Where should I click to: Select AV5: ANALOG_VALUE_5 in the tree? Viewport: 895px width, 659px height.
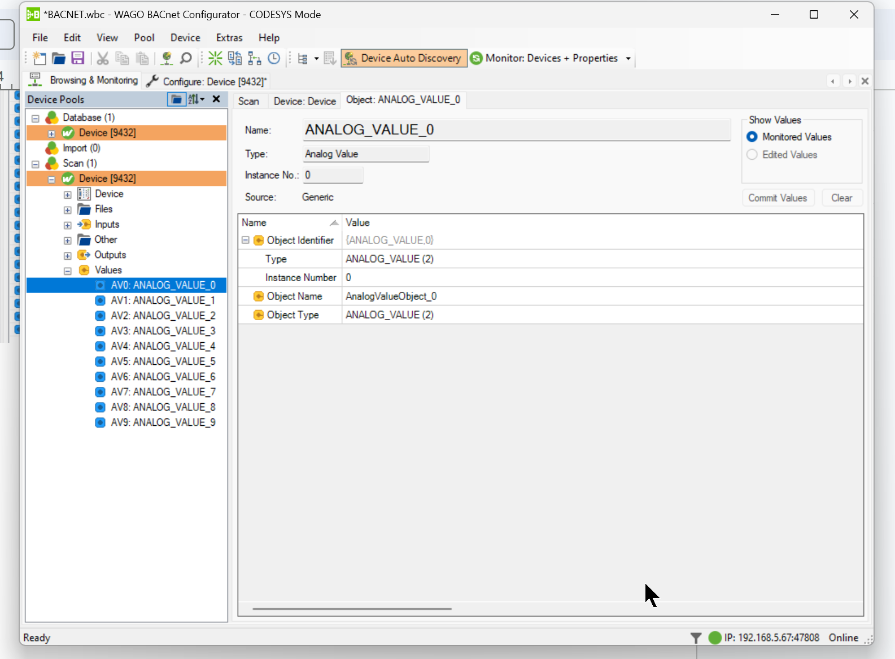click(x=163, y=361)
